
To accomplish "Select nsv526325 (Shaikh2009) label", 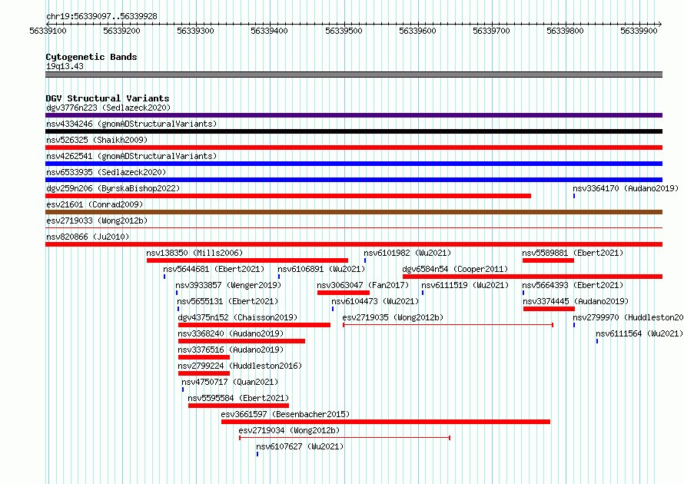I will point(97,140).
